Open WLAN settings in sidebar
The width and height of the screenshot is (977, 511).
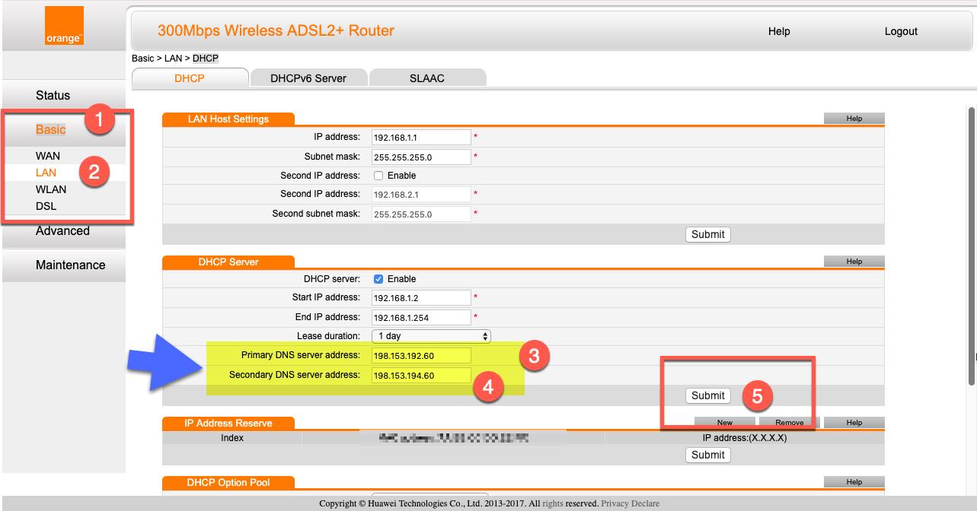coord(51,189)
